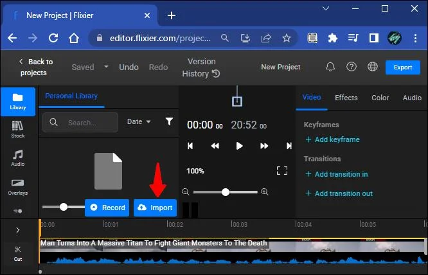This screenshot has height=275, width=428.
Task: Open the Stock media panel
Action: [x=18, y=130]
